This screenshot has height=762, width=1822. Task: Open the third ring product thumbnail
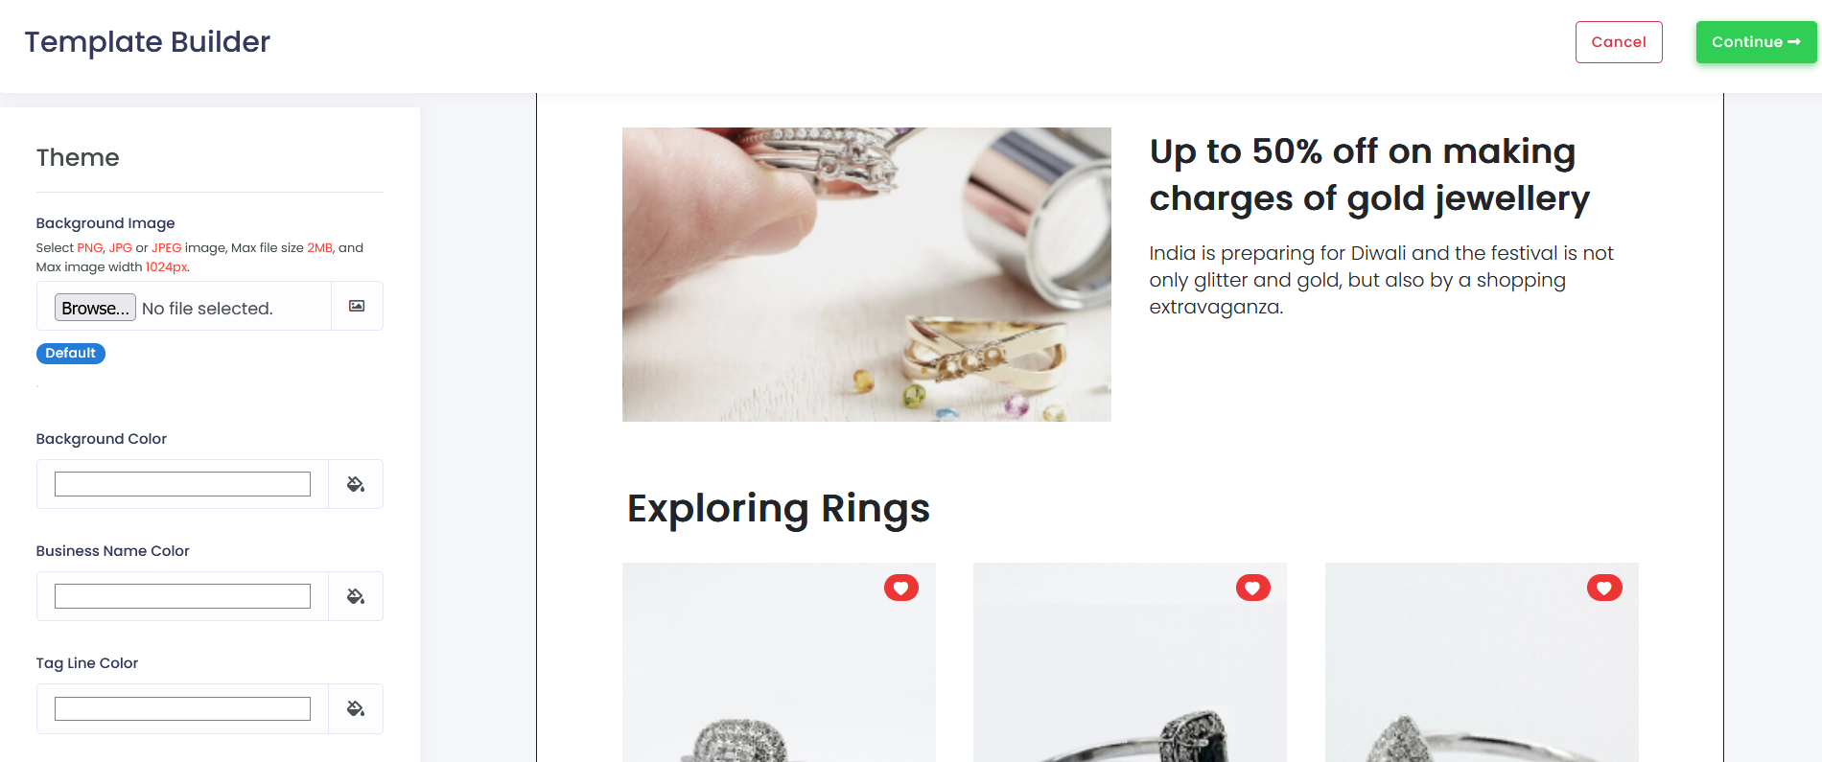pyautogui.click(x=1482, y=662)
